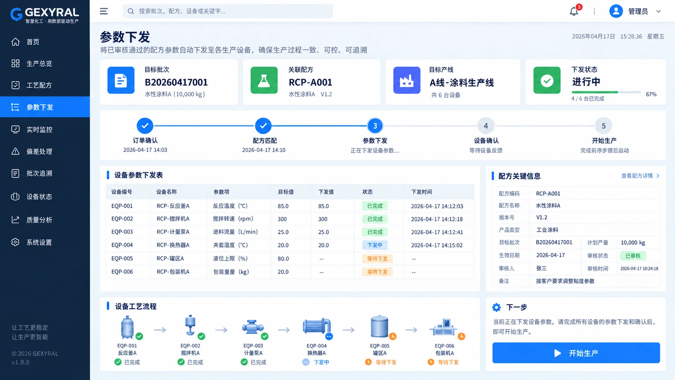Click the 已完成 status tag for EQP-002
The width and height of the screenshot is (675, 380).
coord(375,219)
